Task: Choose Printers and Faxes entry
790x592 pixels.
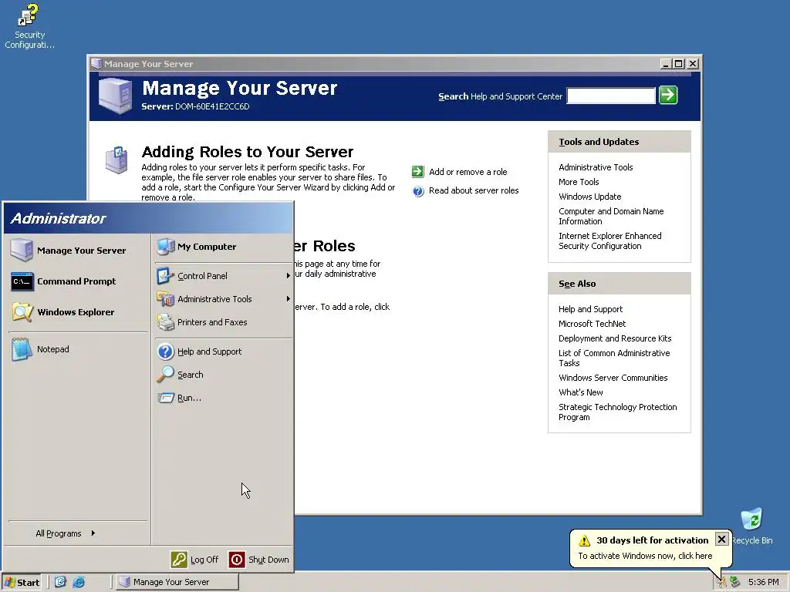Action: coord(222,322)
